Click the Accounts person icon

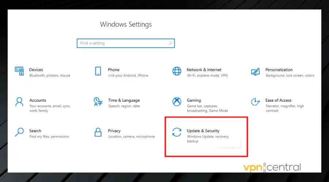[x=19, y=102]
